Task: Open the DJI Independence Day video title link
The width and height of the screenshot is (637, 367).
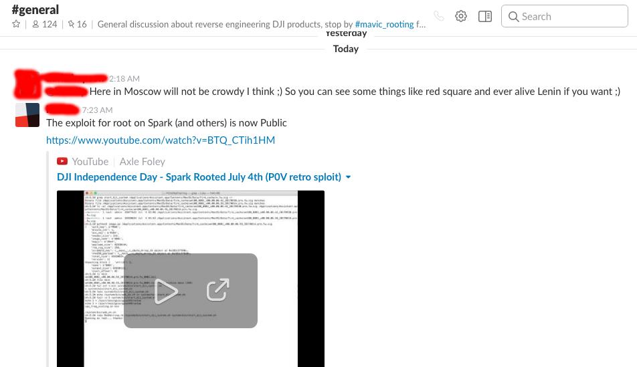Action: tap(199, 177)
